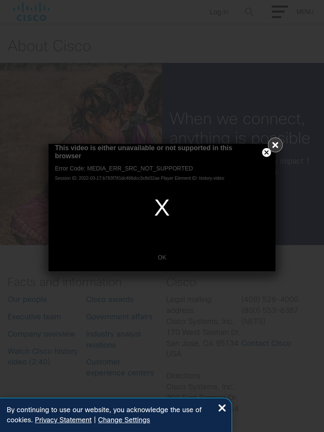Click the MENU label
324x432 pixels.
tap(305, 12)
